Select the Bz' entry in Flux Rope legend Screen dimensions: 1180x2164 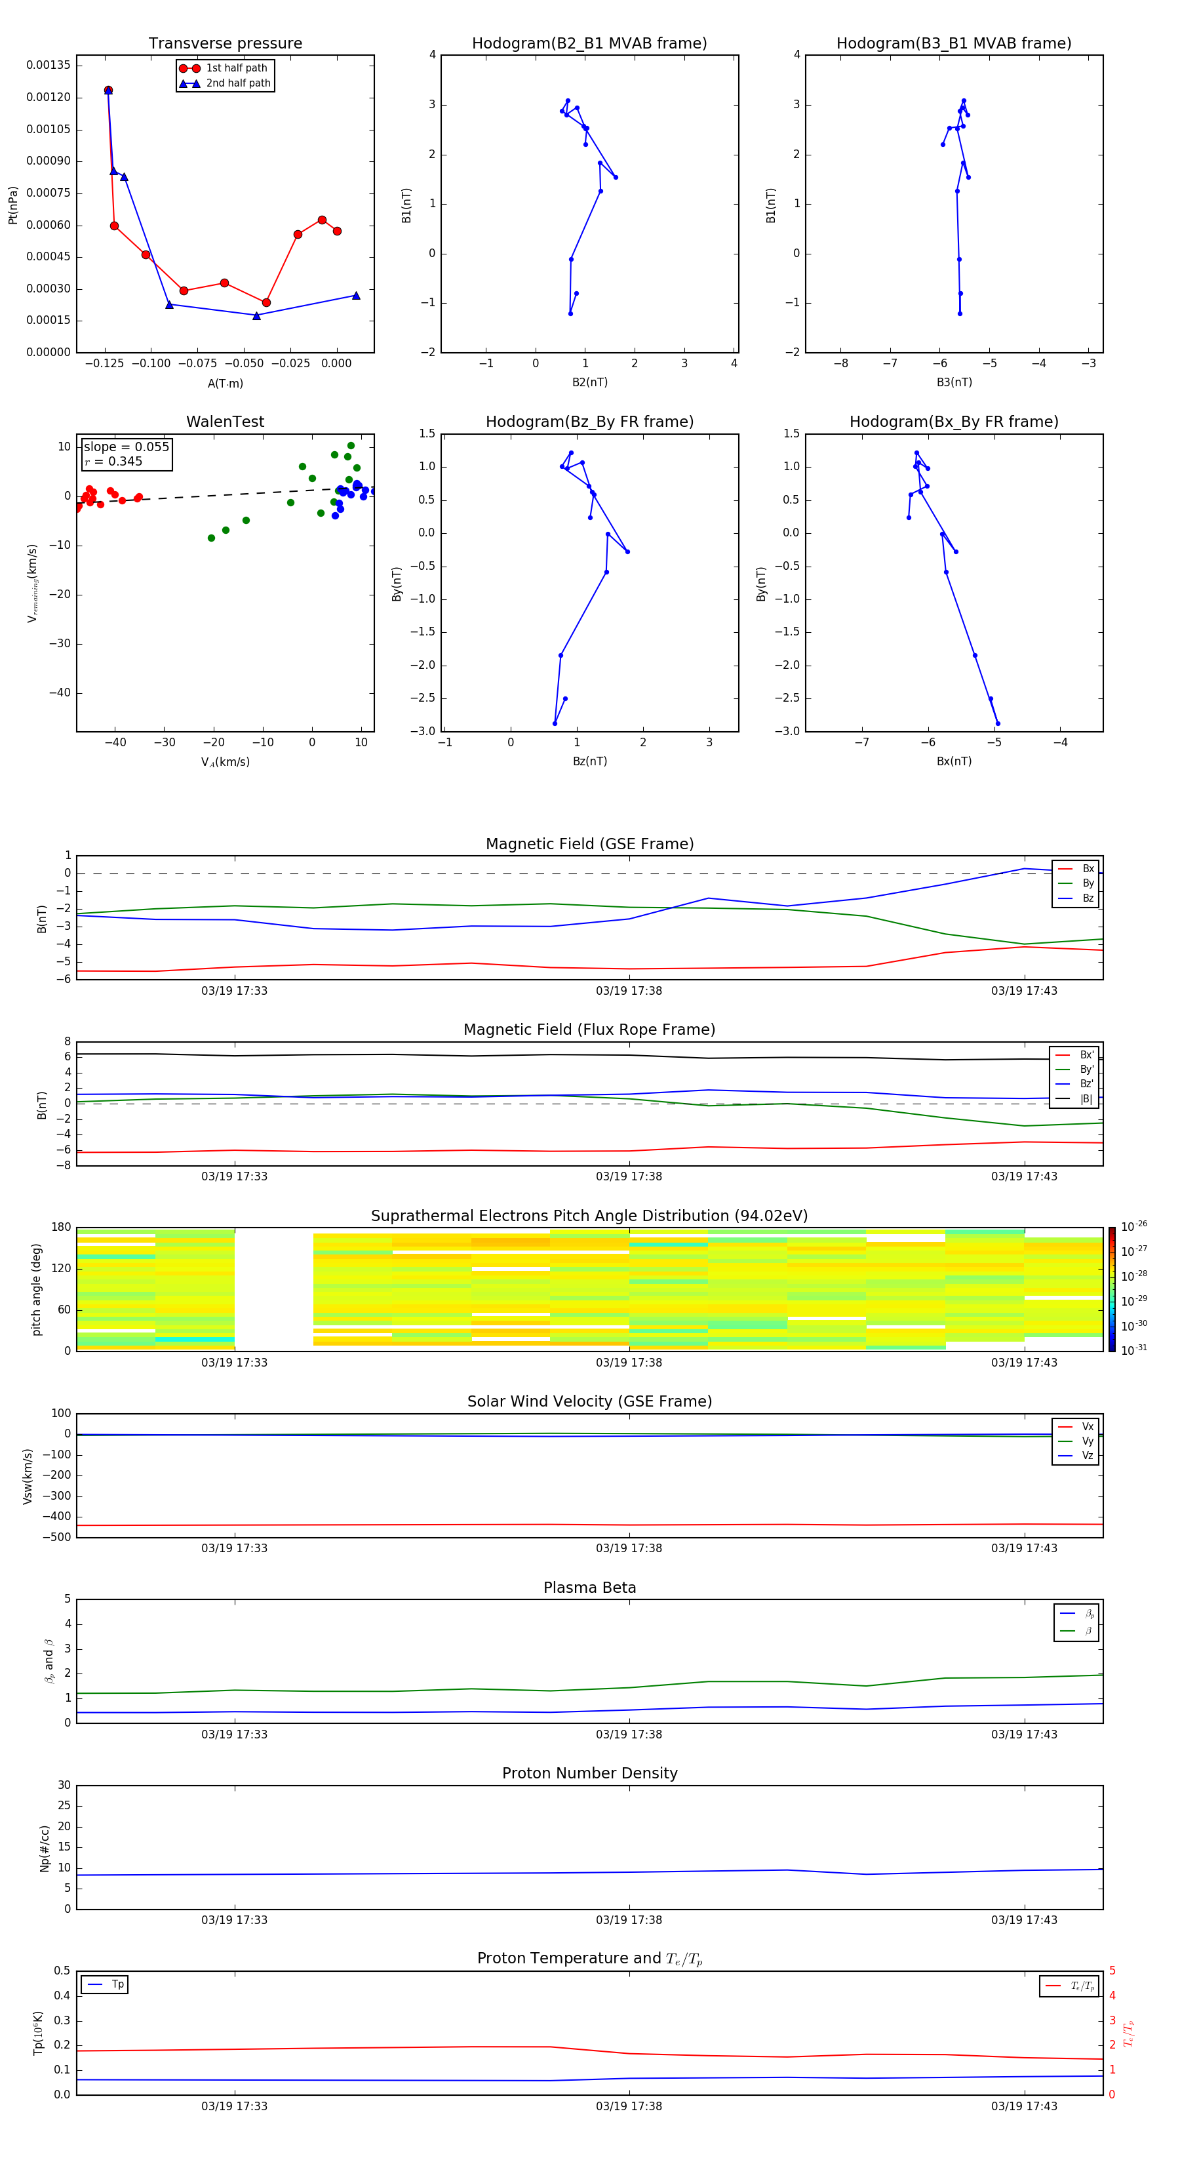click(1074, 1084)
